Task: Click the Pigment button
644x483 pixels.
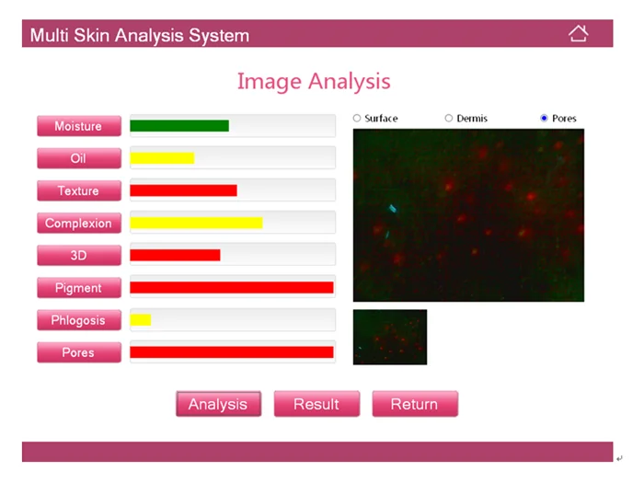Action: (79, 288)
